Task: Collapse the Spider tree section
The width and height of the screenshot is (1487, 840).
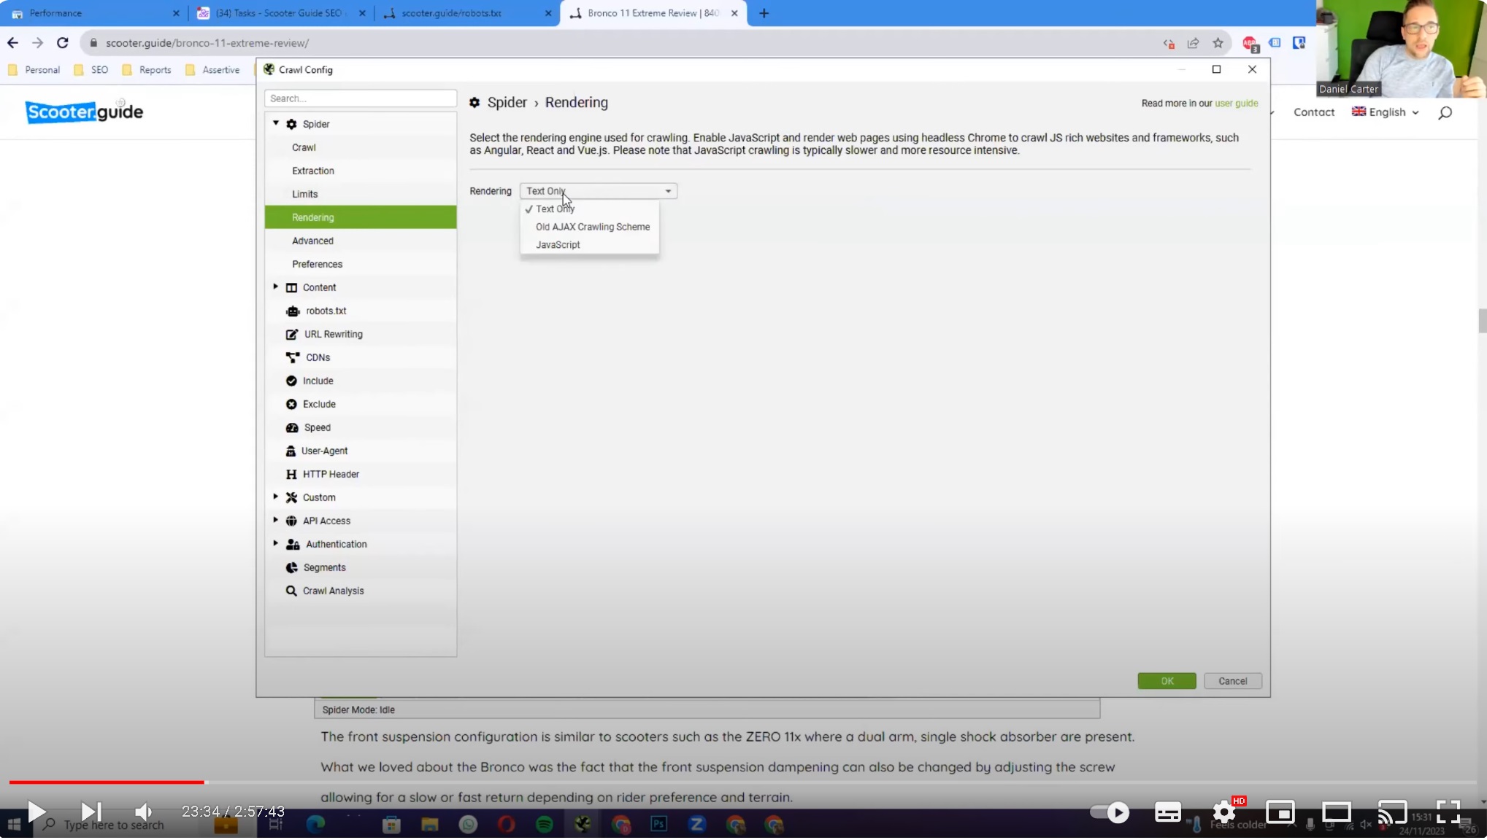Action: click(x=276, y=124)
